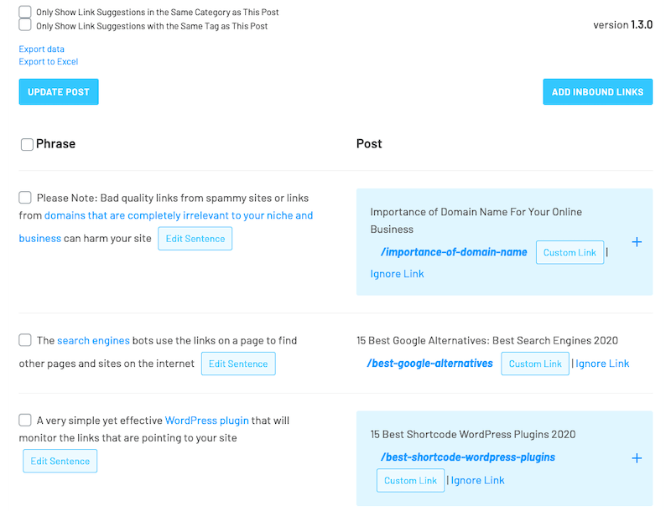This screenshot has height=511, width=671.
Task: Edit Sentence for the search engines phrase
Action: coord(238,364)
